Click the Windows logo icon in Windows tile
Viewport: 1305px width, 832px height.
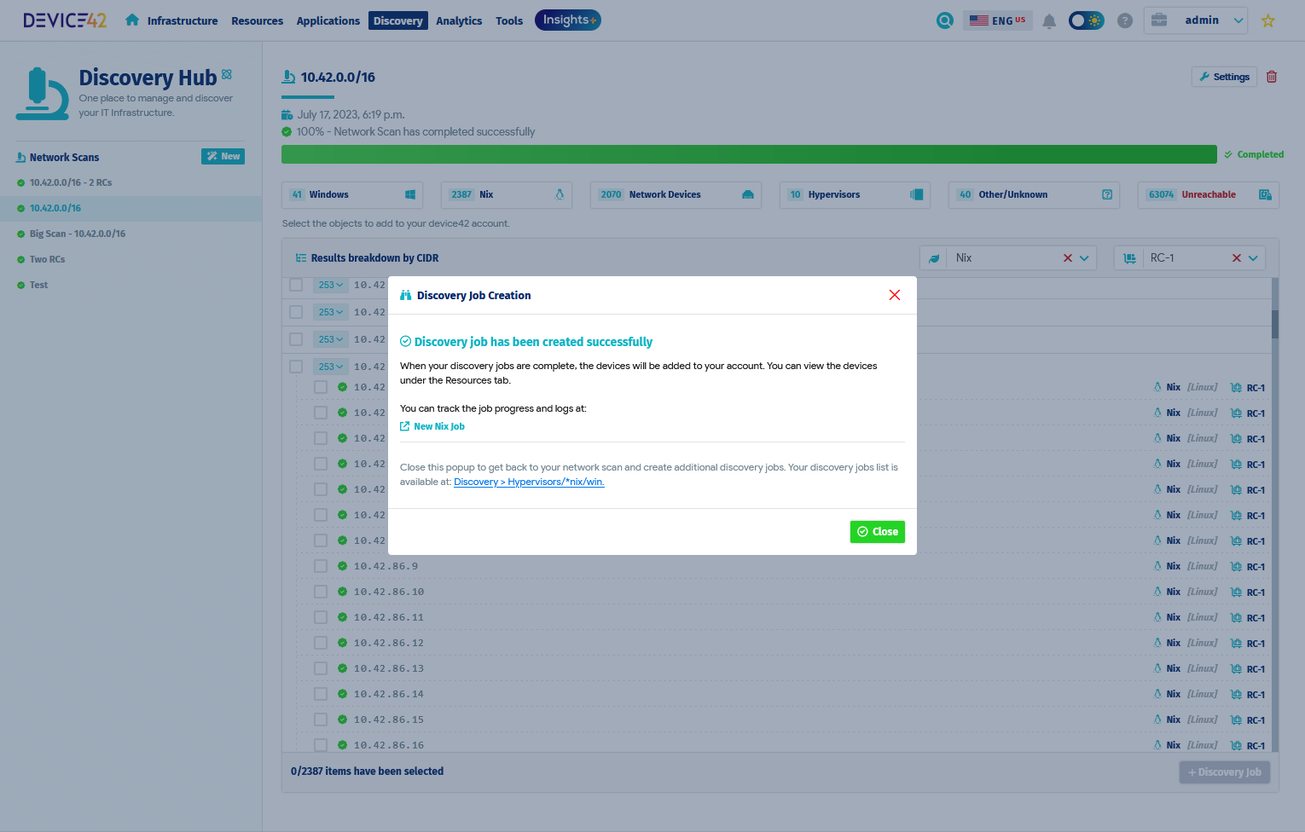[410, 194]
